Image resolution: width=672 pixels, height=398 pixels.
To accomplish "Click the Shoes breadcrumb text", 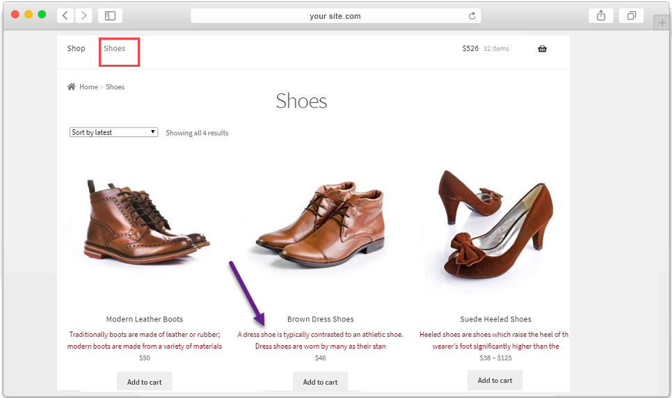I will coord(115,87).
